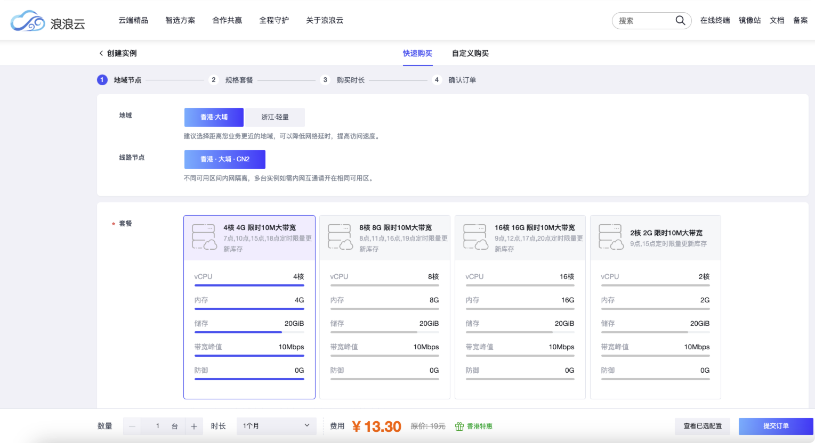
Task: Increase quantity with the plus button
Action: pos(194,426)
